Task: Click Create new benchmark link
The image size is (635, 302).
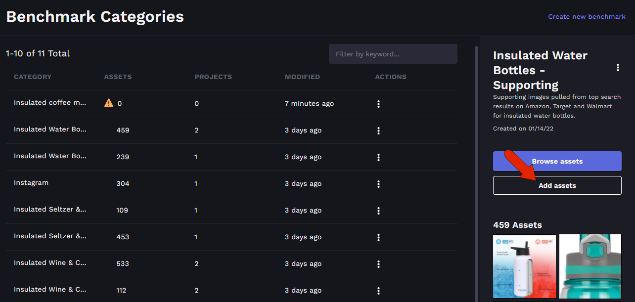Action: coord(587,17)
